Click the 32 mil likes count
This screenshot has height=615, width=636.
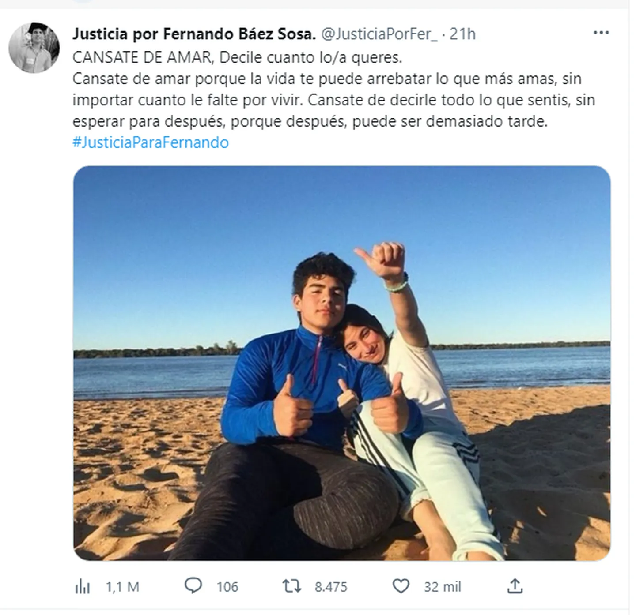point(443,587)
